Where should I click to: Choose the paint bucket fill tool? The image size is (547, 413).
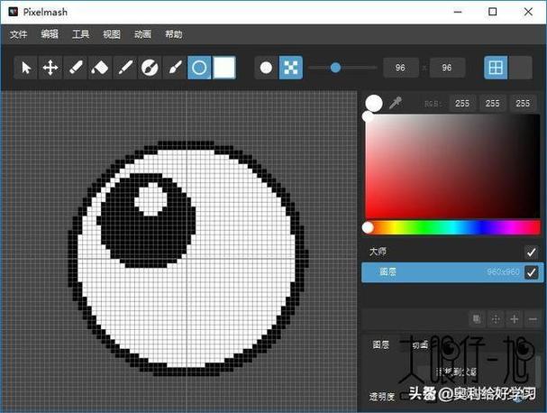(x=100, y=68)
